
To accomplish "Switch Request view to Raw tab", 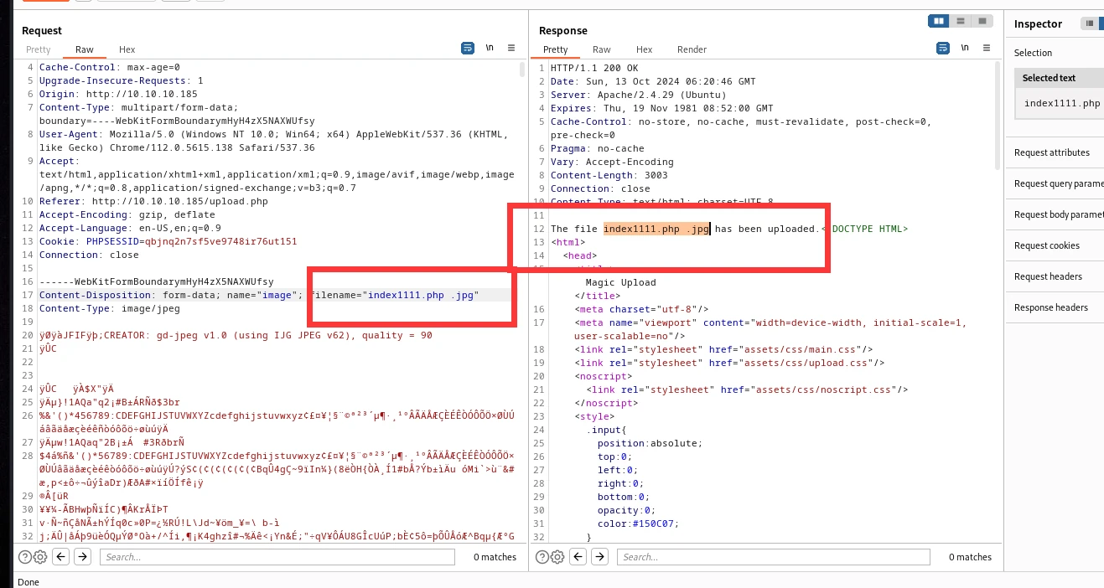I will [85, 49].
